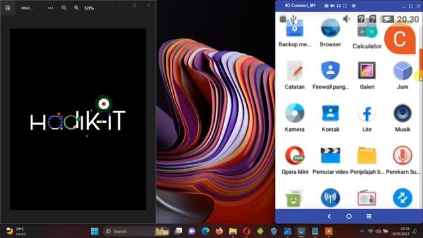The width and height of the screenshot is (423, 238).
Task: Open 4G Connect settings gear
Action: (354, 6)
